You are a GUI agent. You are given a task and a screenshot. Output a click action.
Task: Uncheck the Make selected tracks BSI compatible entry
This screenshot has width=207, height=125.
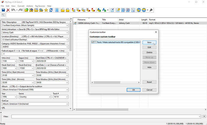pos(92,42)
